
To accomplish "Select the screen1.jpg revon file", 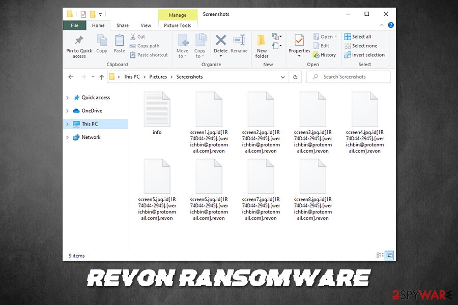I will coord(209,123).
